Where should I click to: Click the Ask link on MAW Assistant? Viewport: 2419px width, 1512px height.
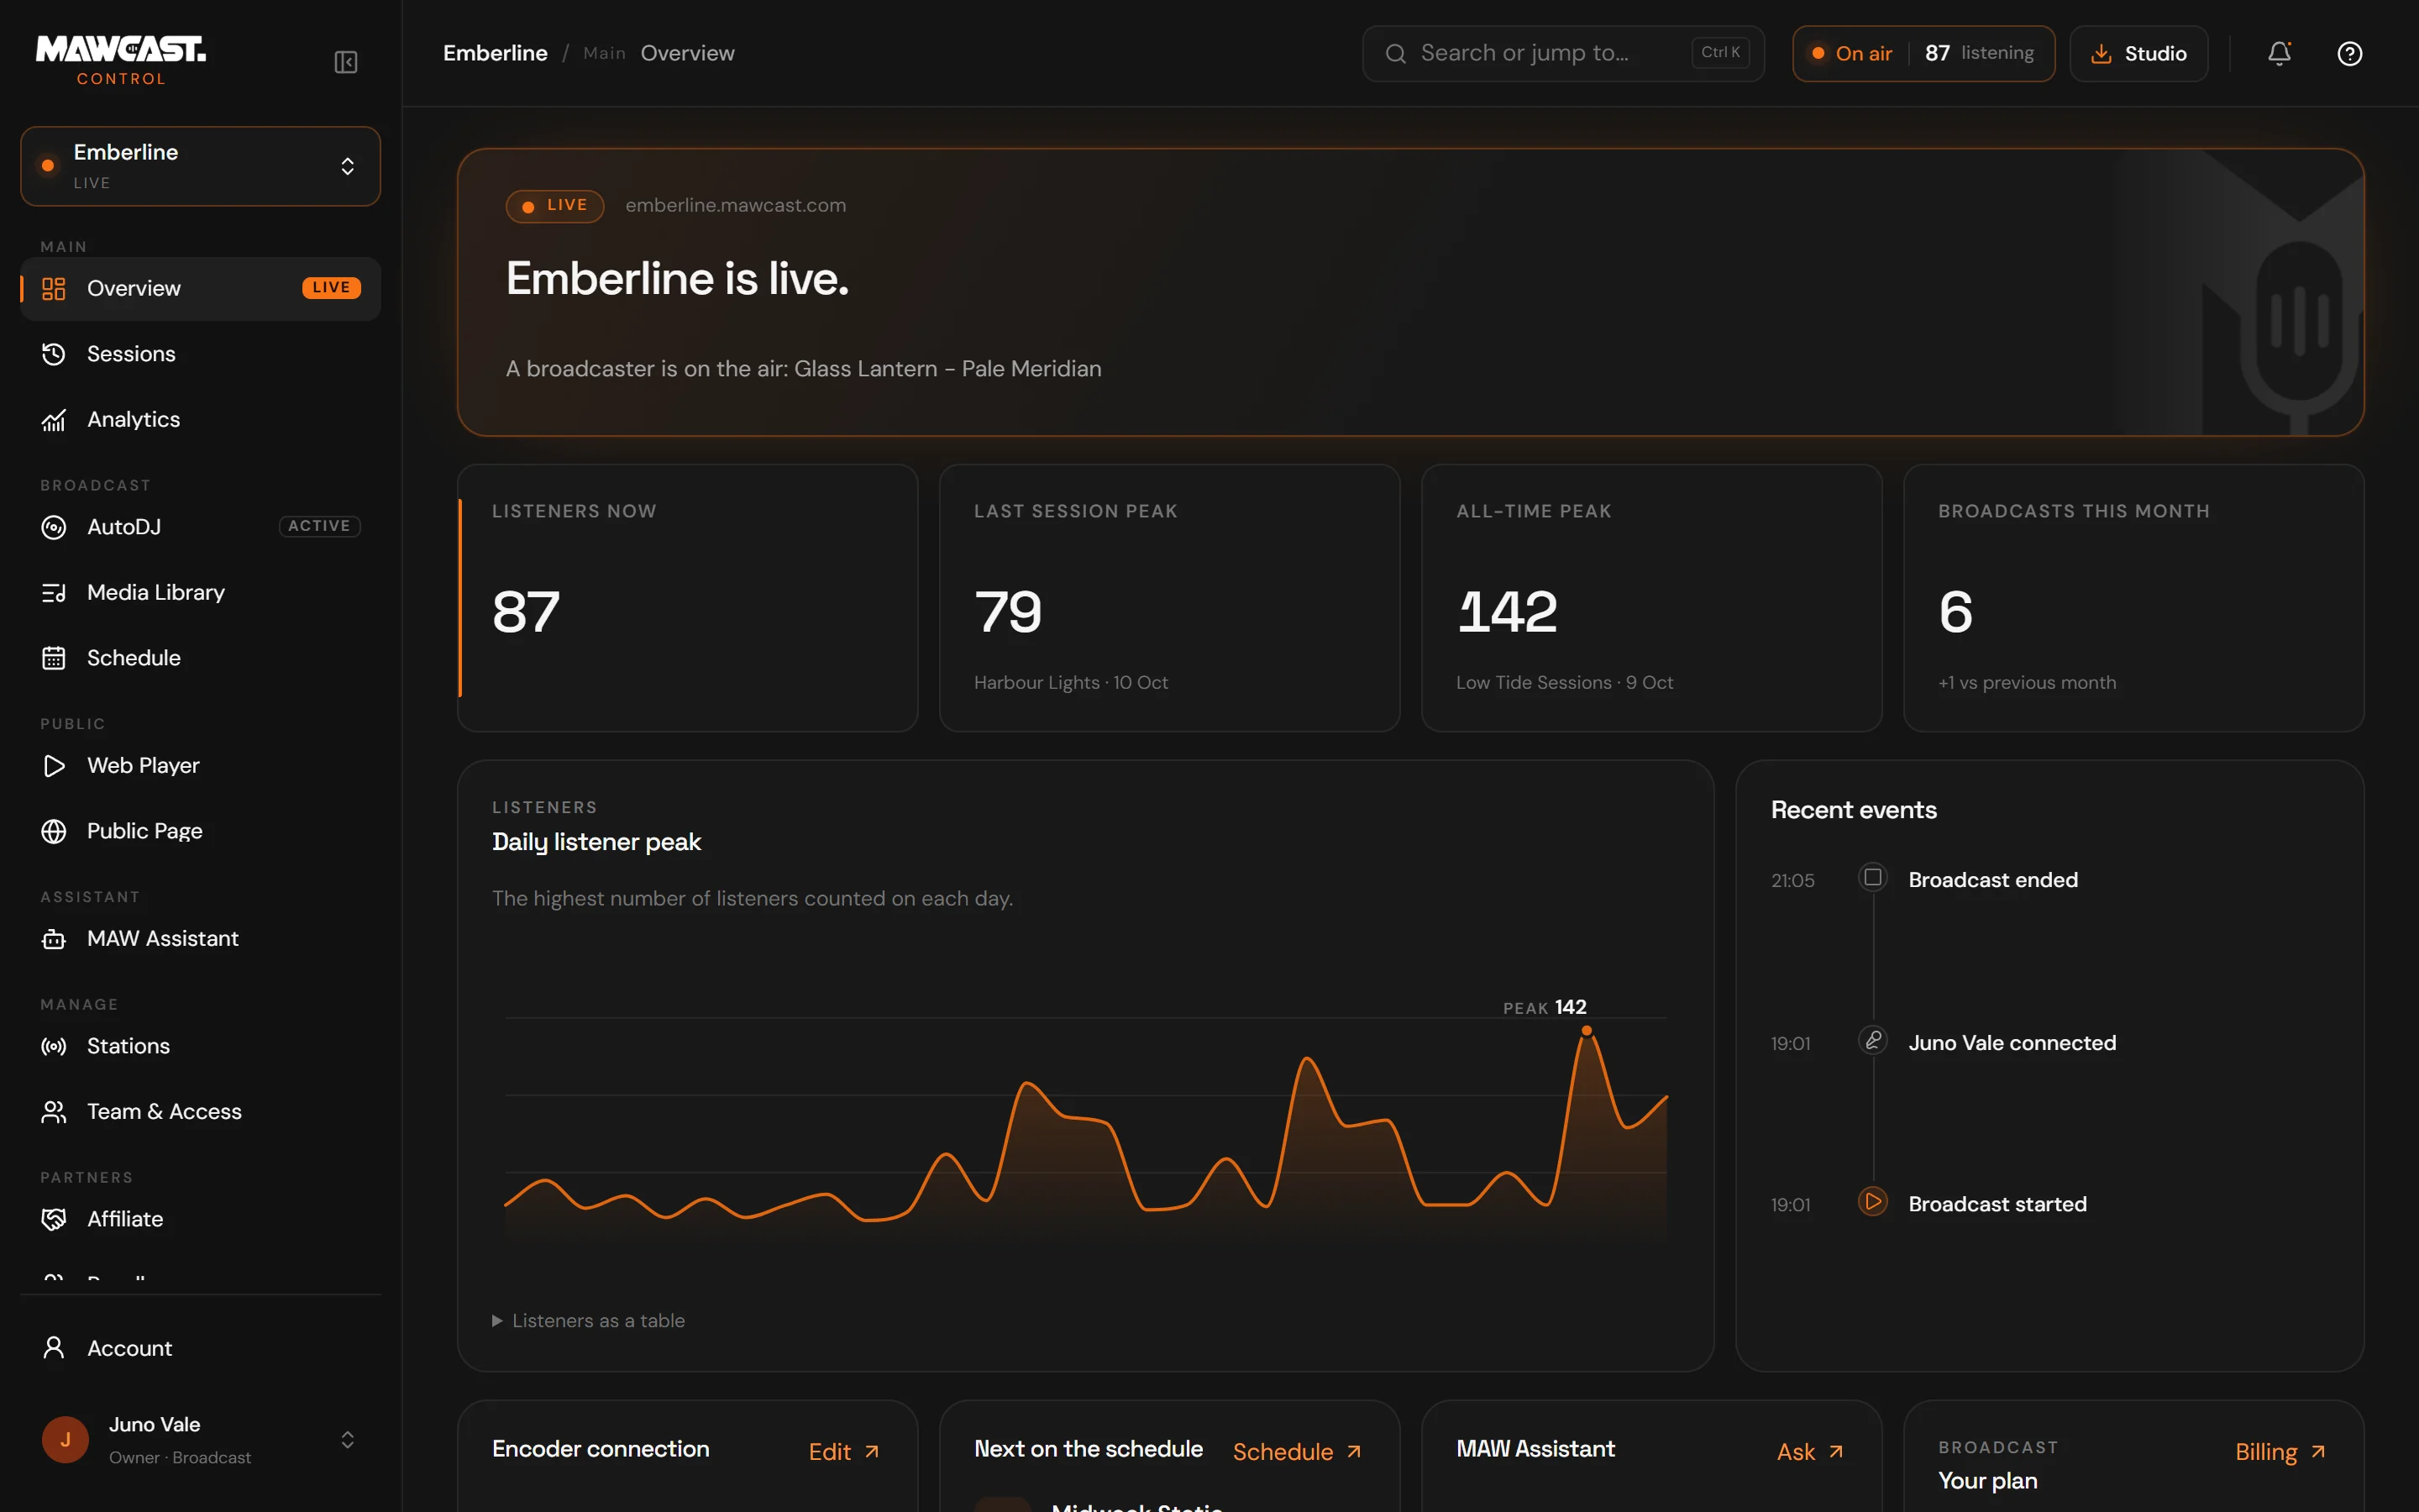click(1809, 1452)
